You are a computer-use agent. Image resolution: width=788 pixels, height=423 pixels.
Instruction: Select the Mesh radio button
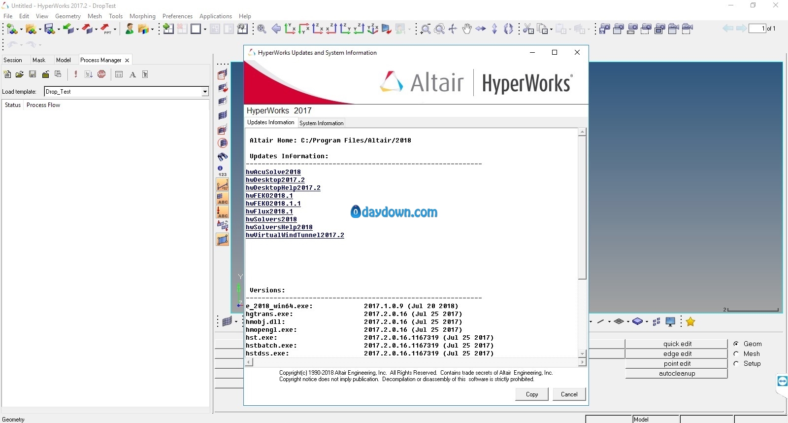[736, 353]
